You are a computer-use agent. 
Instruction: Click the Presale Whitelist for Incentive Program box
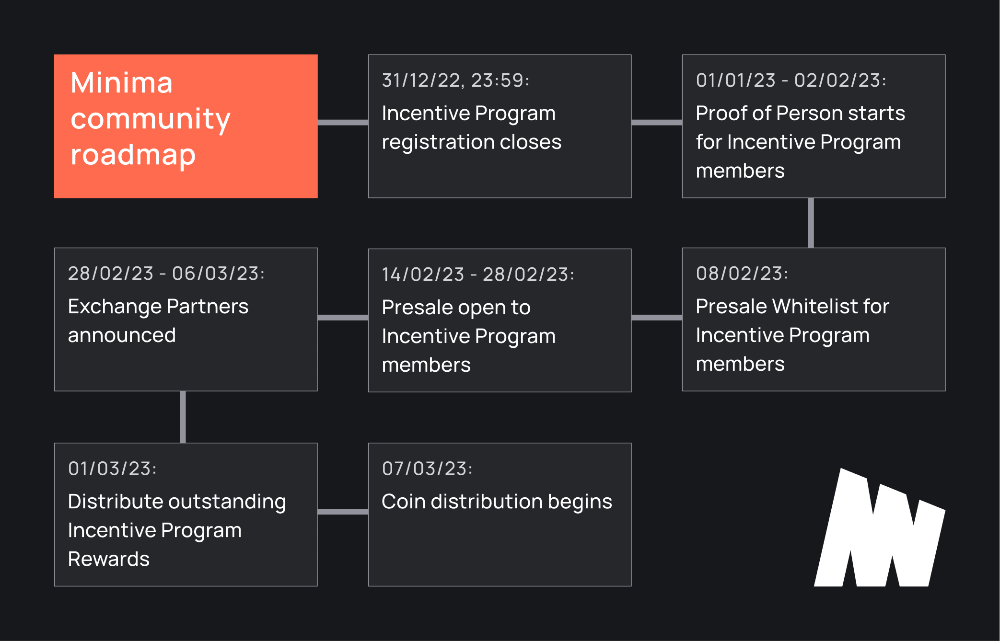click(814, 320)
